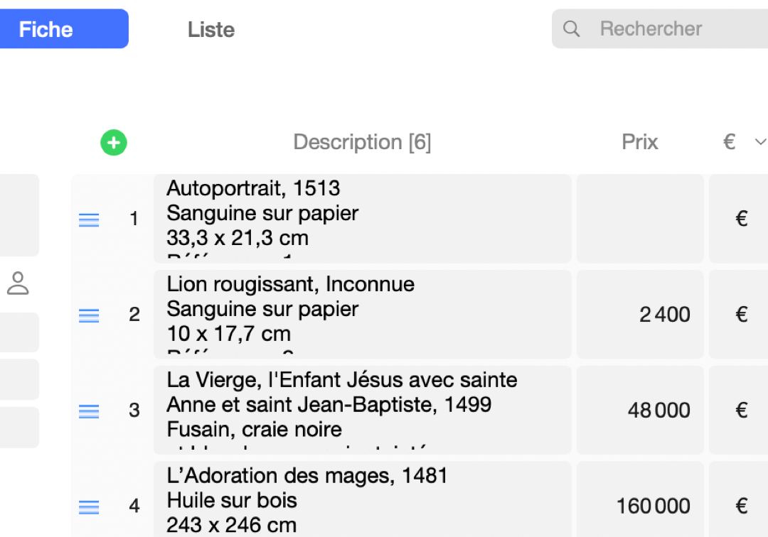This screenshot has height=537, width=768.
Task: Switch to the Liste tab
Action: 210,29
